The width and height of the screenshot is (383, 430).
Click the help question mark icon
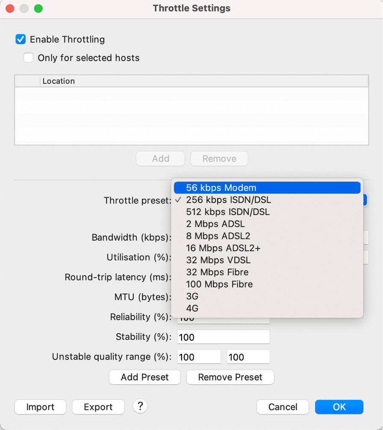140,406
